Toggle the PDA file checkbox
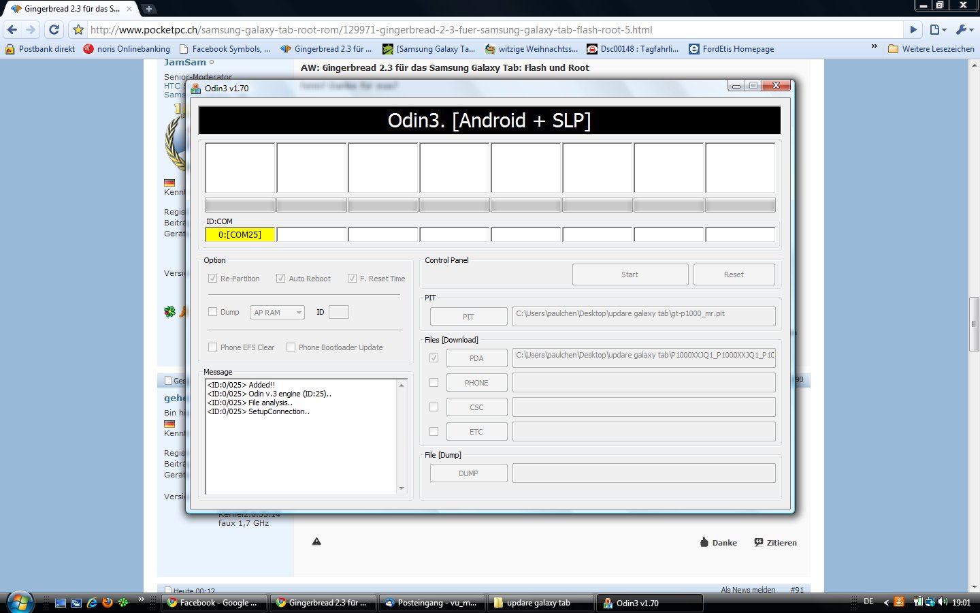 pos(434,358)
